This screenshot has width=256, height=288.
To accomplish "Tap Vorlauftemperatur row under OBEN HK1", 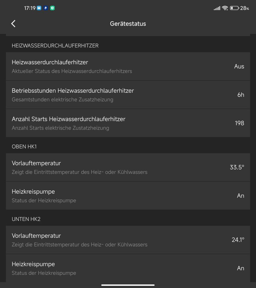I will 128,167.
